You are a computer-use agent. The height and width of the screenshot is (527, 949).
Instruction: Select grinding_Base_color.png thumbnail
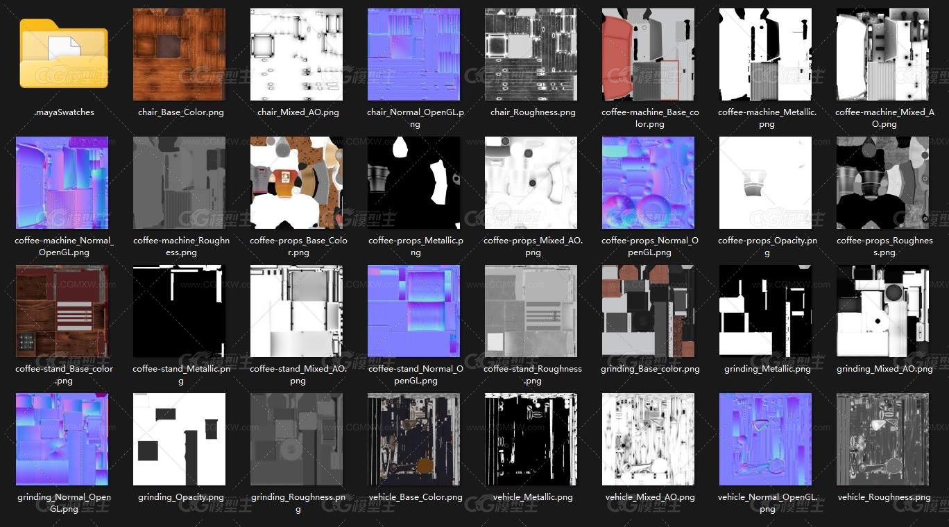click(649, 311)
